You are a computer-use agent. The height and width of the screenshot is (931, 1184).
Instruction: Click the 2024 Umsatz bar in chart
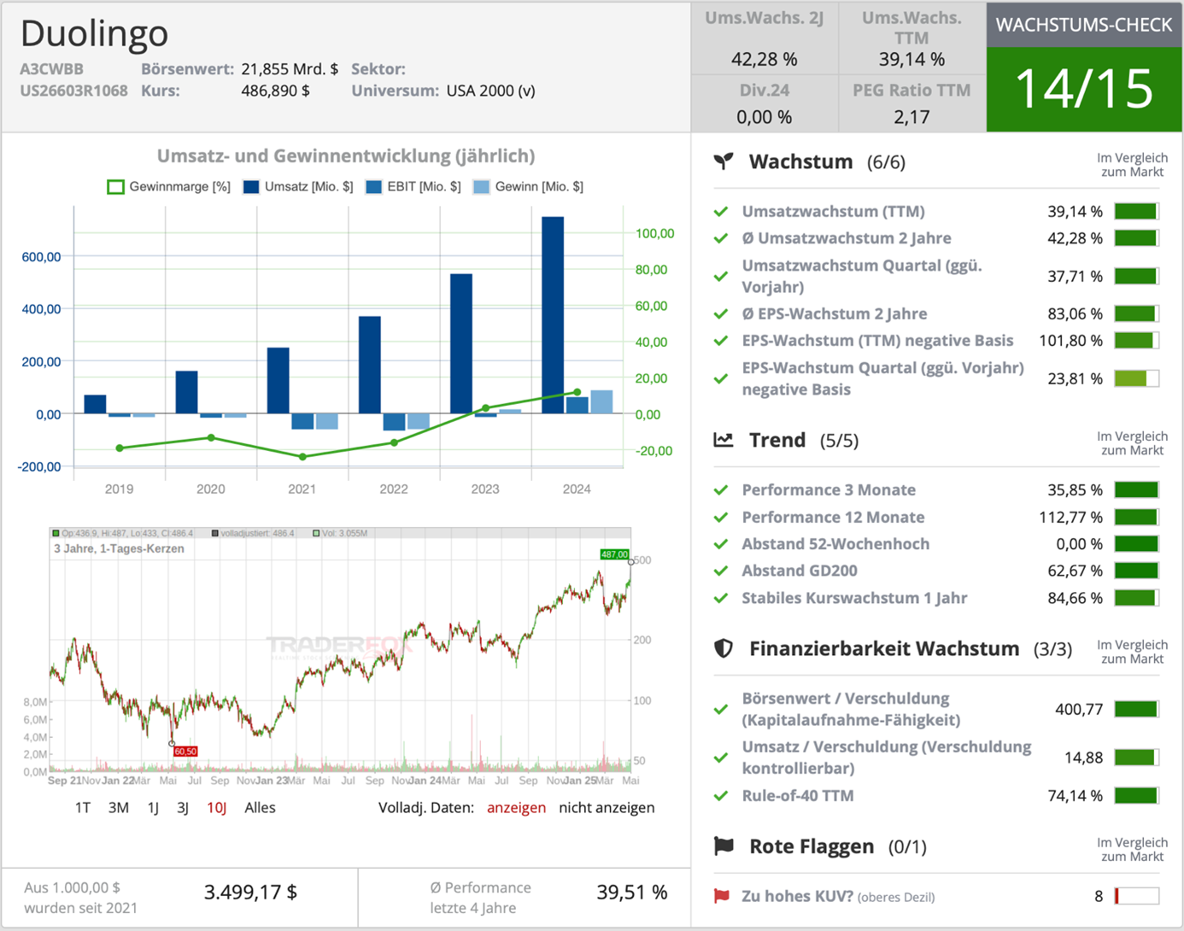[x=553, y=315]
